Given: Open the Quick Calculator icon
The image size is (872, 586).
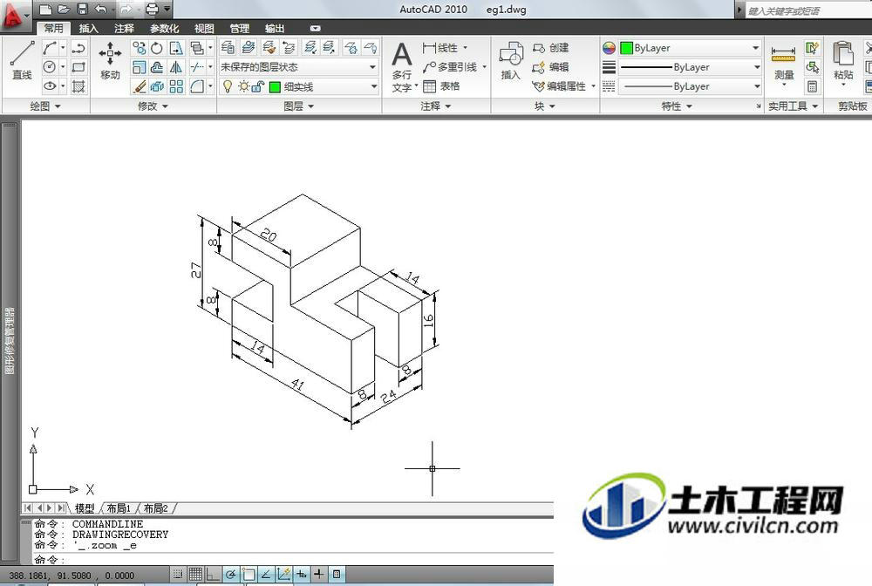Looking at the screenshot, I should [813, 86].
